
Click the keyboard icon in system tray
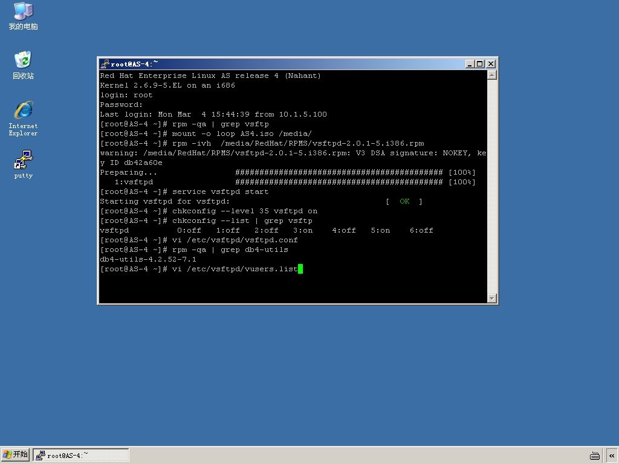[595, 456]
